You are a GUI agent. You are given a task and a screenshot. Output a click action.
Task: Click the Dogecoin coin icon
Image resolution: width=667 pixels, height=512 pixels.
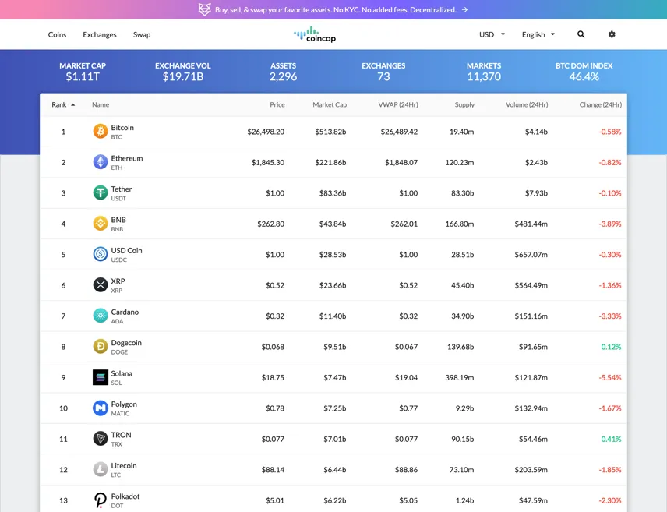click(101, 347)
